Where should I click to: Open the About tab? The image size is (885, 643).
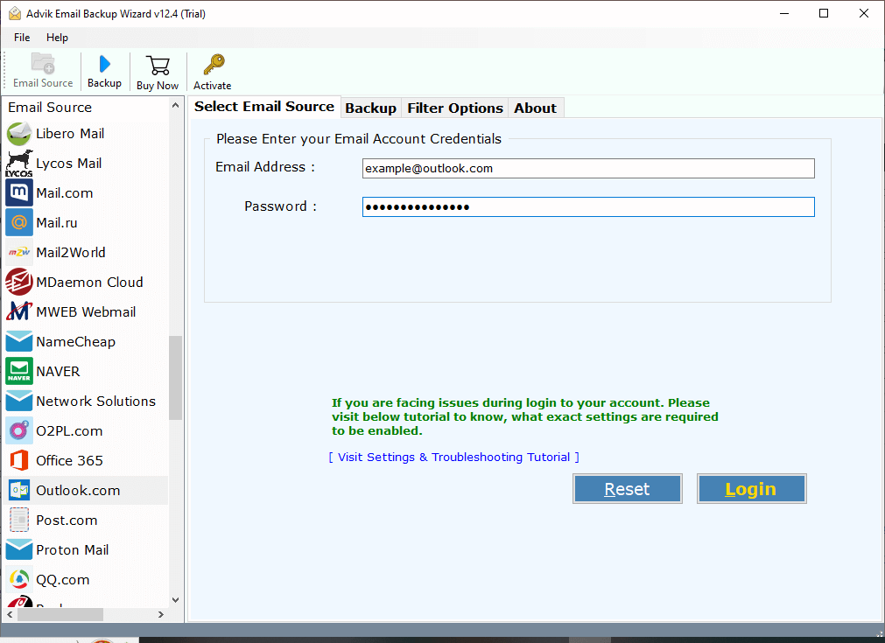point(535,108)
